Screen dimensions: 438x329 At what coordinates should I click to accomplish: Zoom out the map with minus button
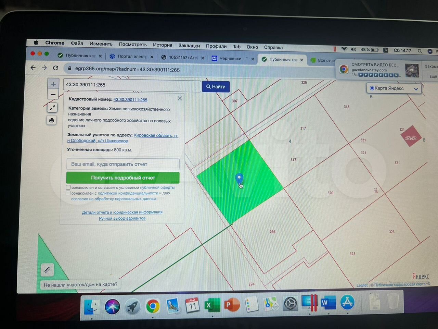point(53,94)
